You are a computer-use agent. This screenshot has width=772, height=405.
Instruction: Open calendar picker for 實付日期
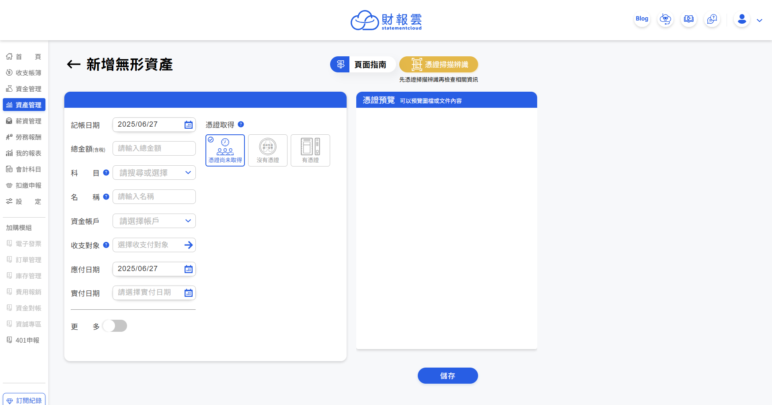pyautogui.click(x=188, y=293)
